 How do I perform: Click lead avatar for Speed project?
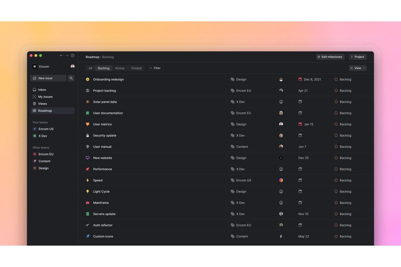point(281,180)
